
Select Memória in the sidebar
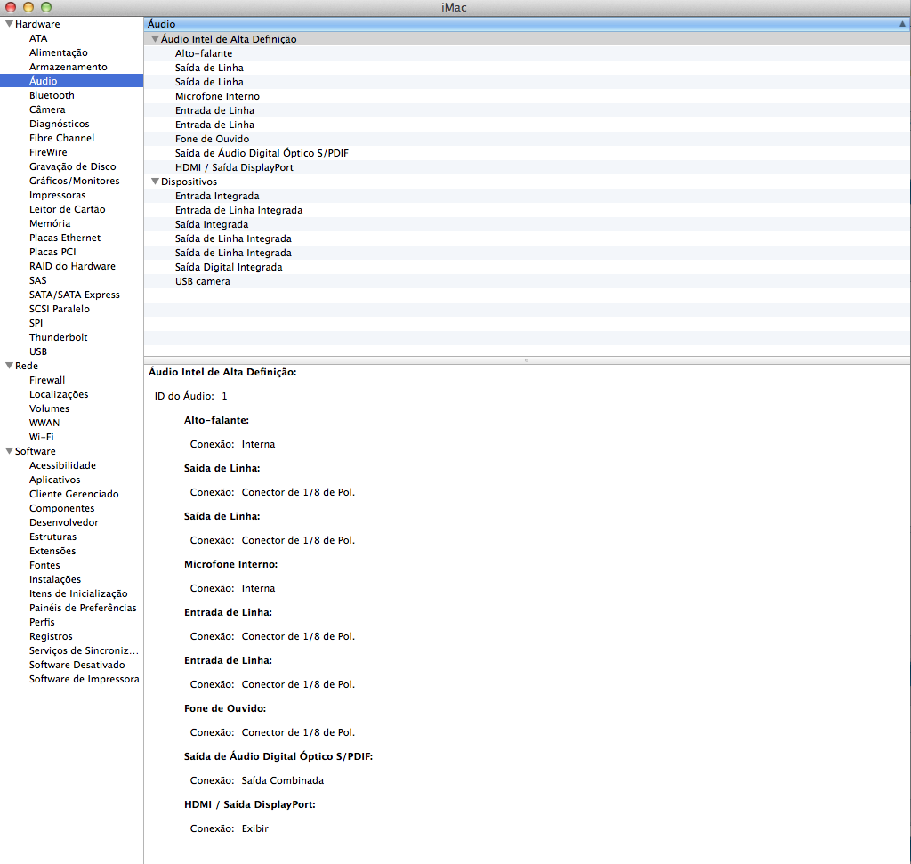(50, 223)
